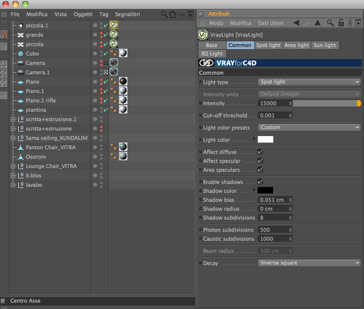Switch to the Area light tab

point(297,45)
